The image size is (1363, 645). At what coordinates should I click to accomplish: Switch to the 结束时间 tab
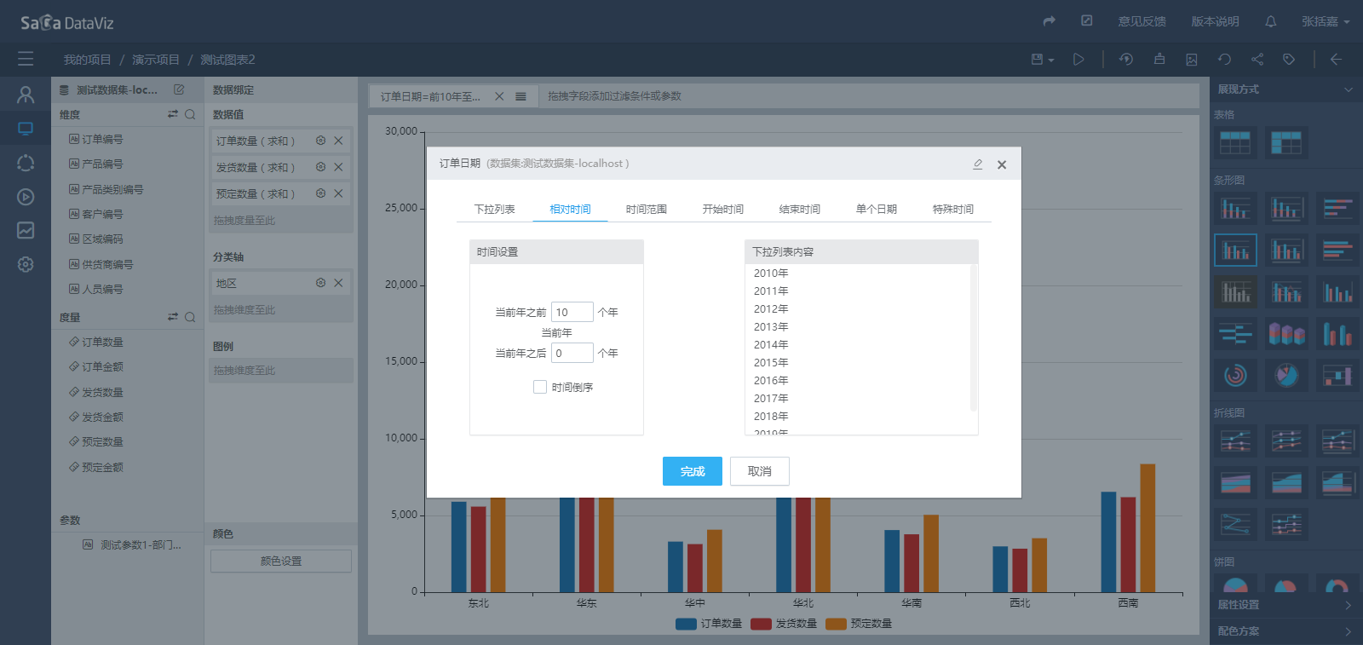click(x=800, y=209)
